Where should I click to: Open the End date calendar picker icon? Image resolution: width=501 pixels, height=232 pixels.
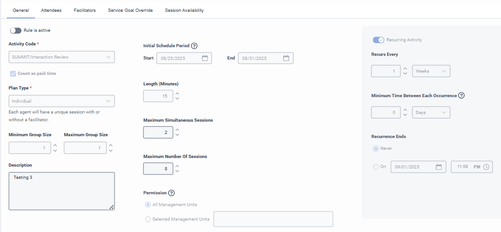pos(286,58)
